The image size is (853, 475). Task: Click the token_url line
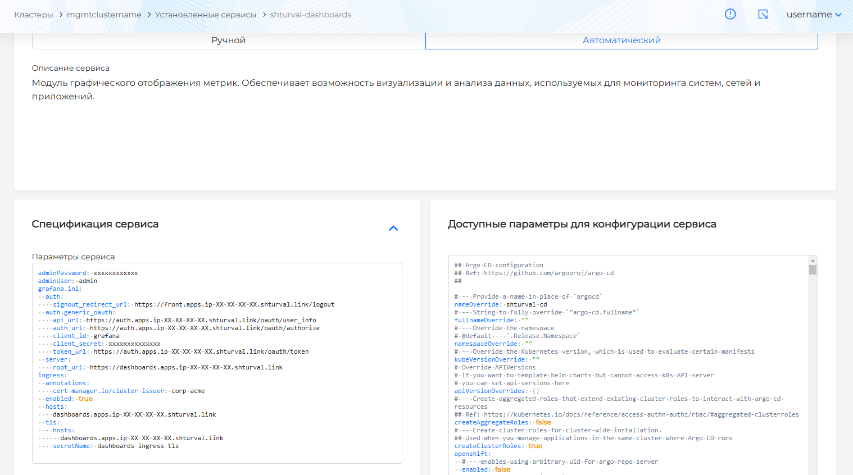click(x=181, y=351)
